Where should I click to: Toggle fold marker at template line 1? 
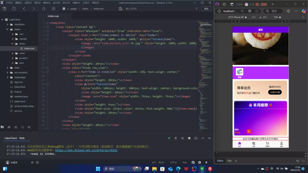click(47, 23)
